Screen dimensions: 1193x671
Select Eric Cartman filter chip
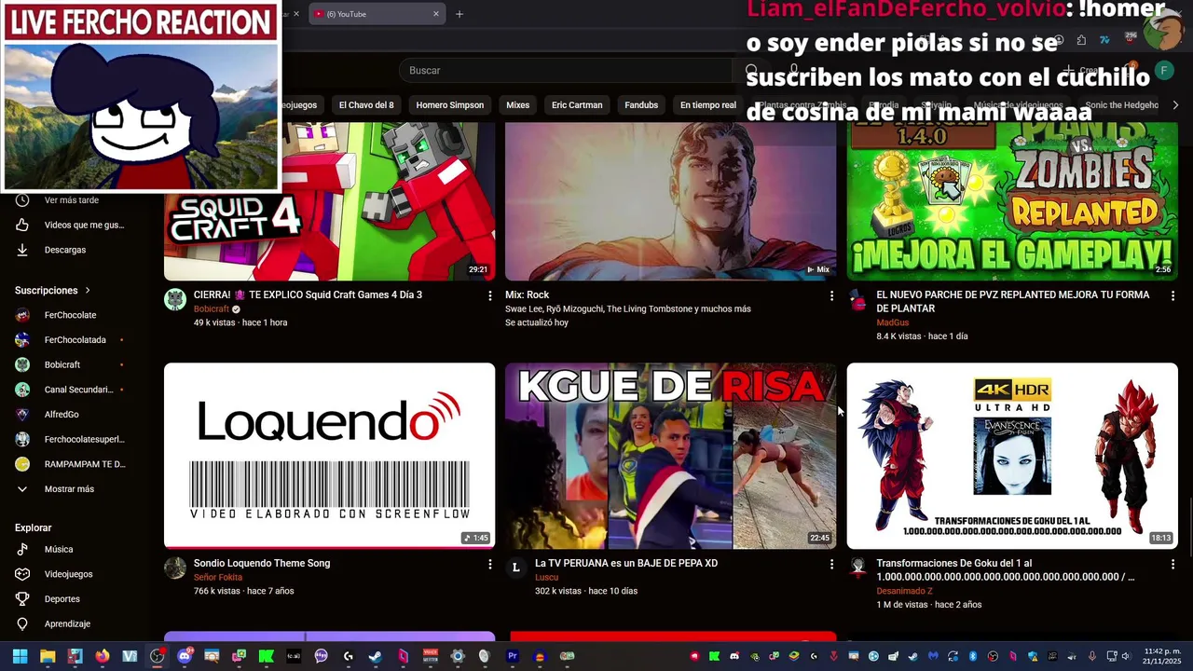(577, 105)
